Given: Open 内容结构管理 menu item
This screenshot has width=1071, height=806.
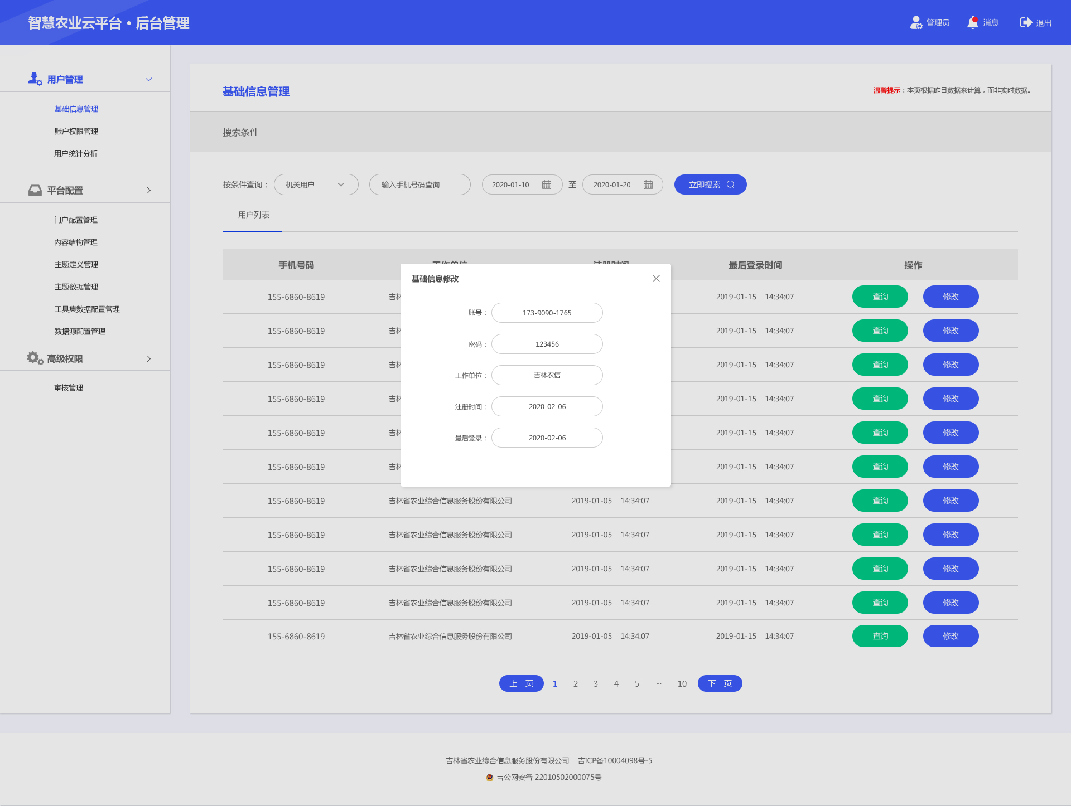Looking at the screenshot, I should [76, 242].
